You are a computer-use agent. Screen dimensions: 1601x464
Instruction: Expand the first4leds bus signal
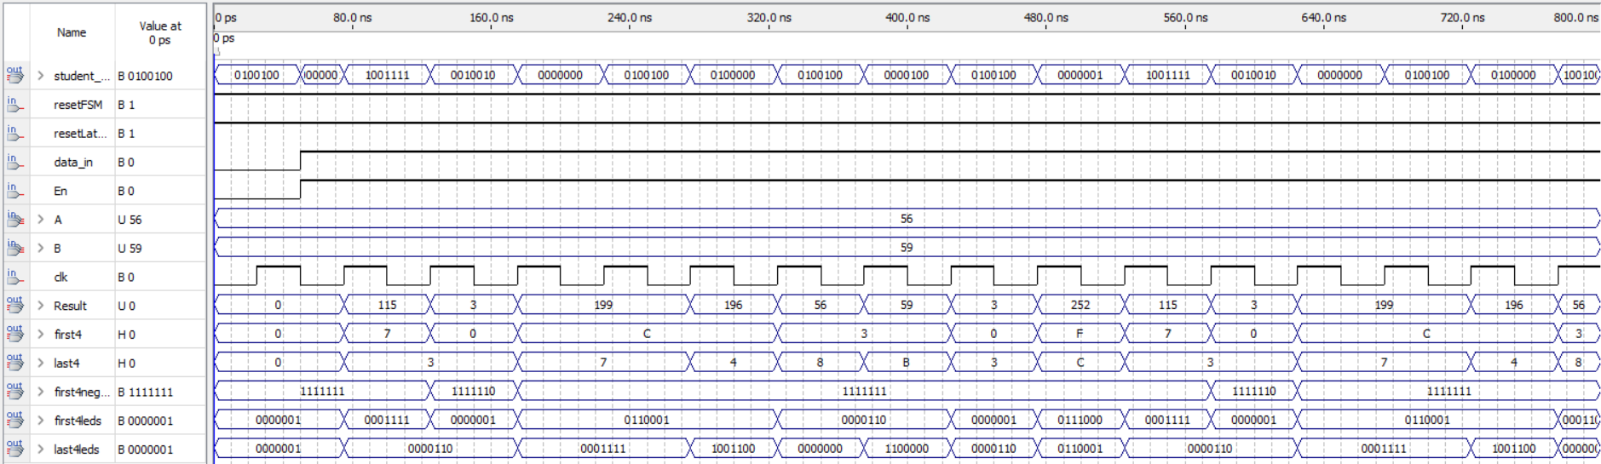click(x=40, y=421)
